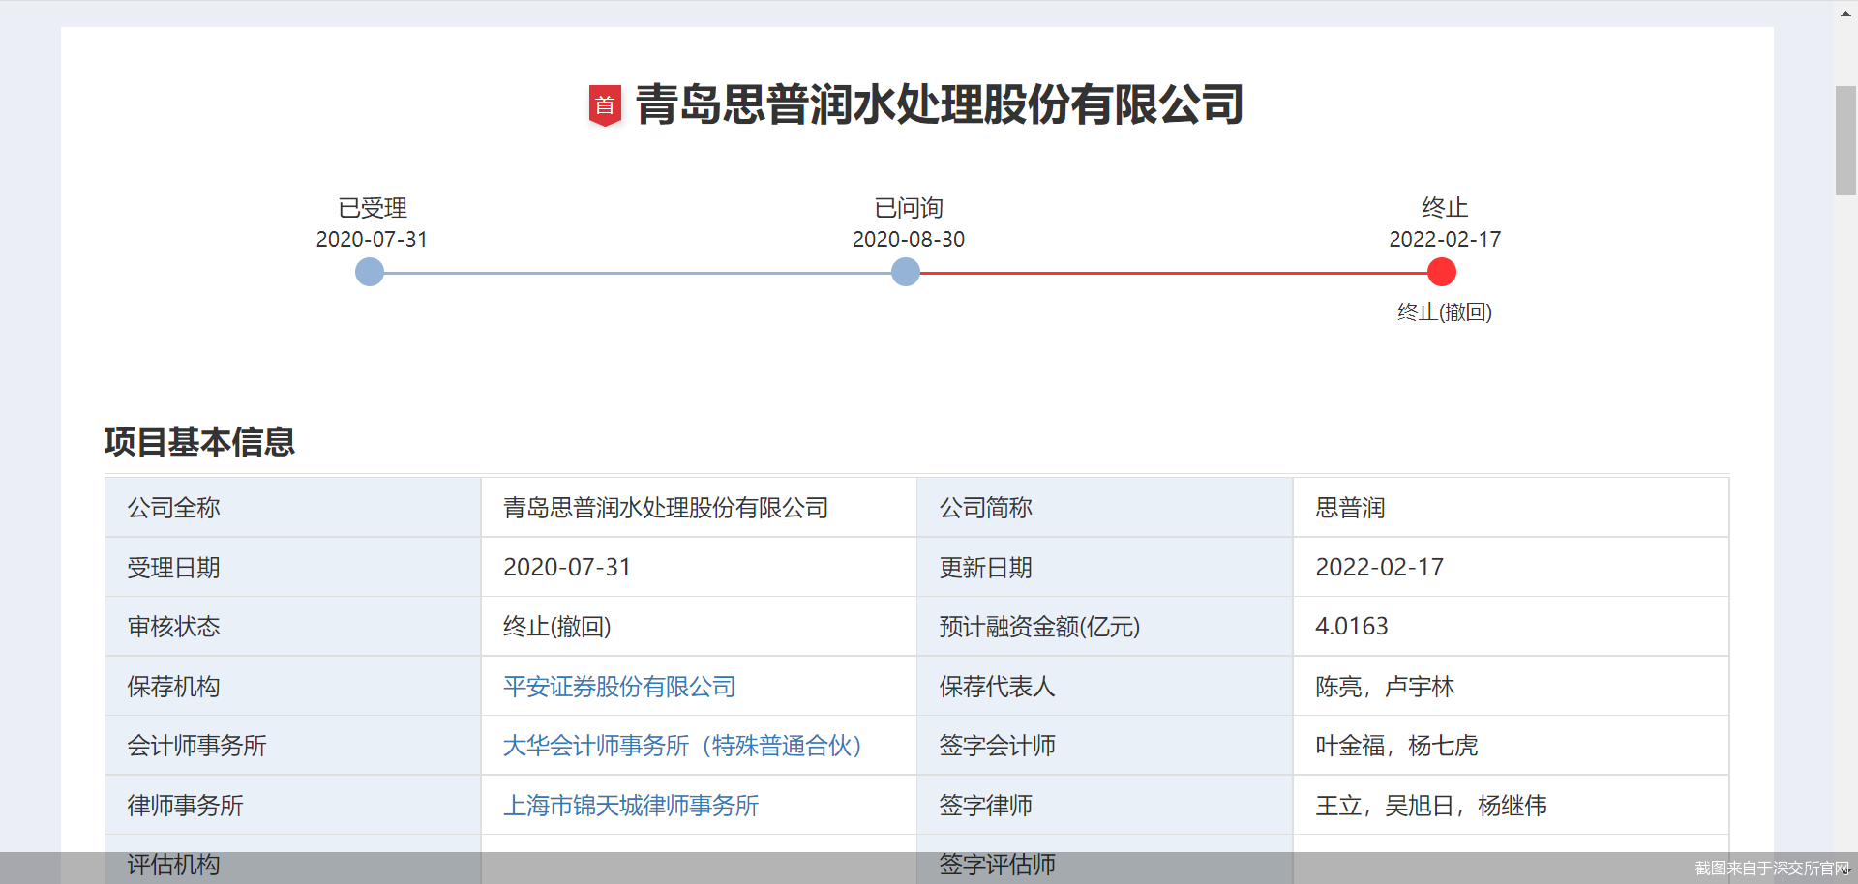Screen dimensions: 1858x884
Task: Click the 预计融资金额(亿元) label cell
Action: coord(1105,627)
